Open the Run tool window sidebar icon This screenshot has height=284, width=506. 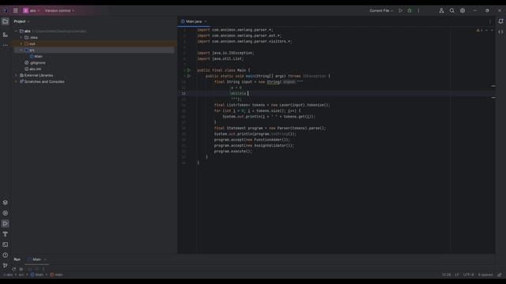(6, 223)
